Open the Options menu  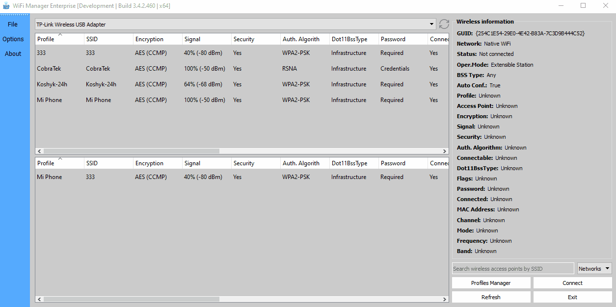[x=13, y=39]
